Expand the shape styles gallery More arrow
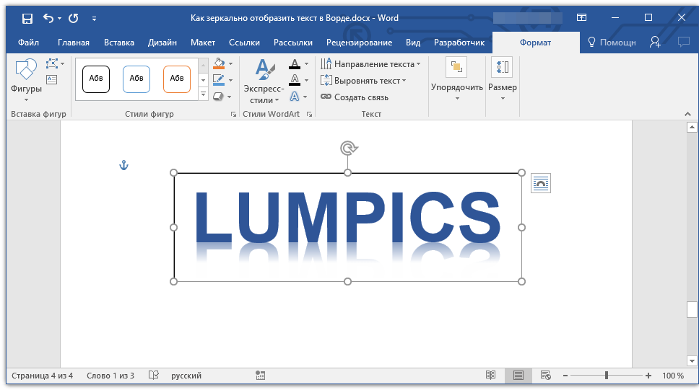Viewport: 699px width, 390px height. tap(203, 94)
